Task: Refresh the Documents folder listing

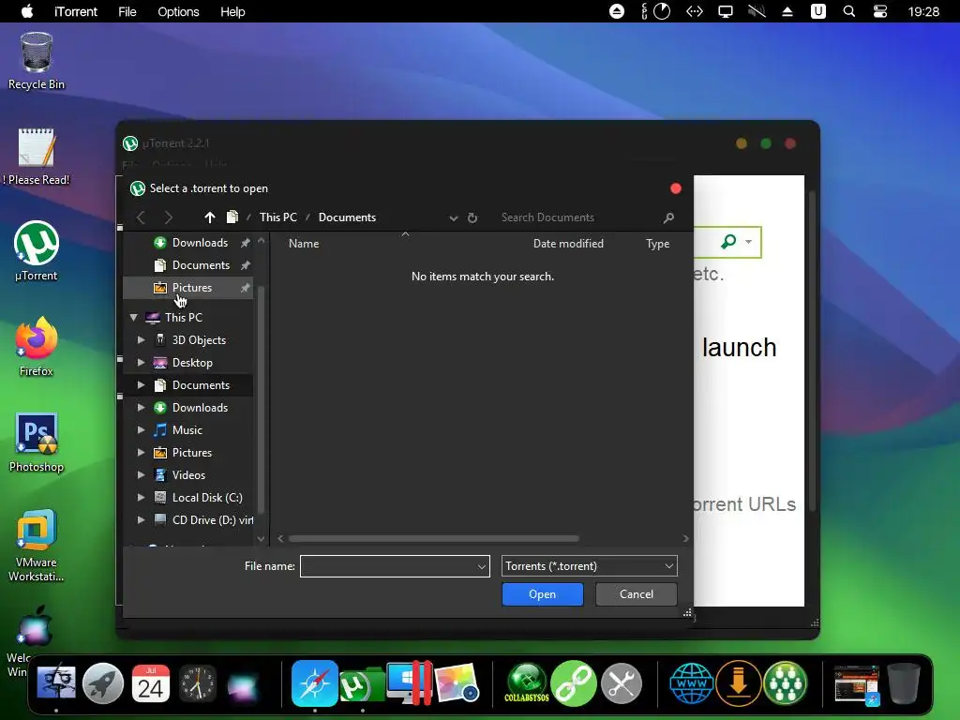Action: point(472,217)
